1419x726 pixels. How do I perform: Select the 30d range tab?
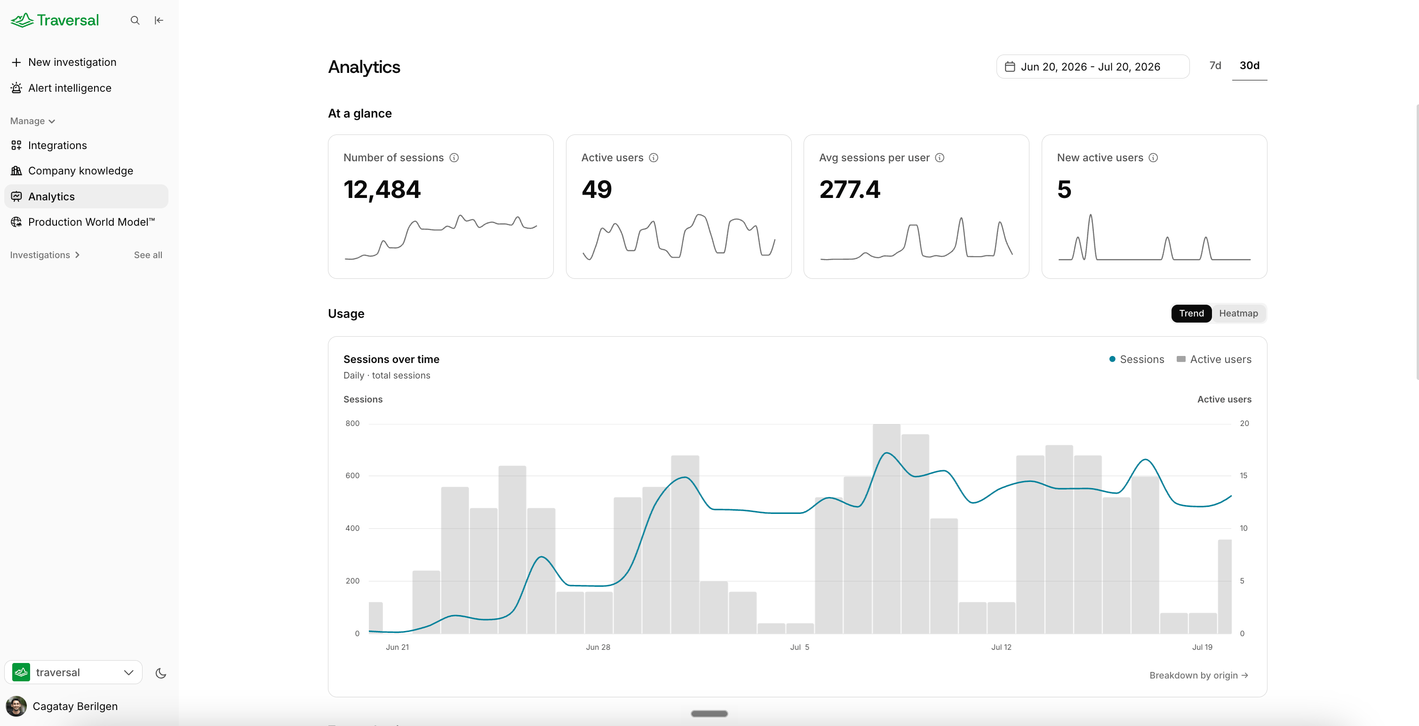tap(1249, 65)
